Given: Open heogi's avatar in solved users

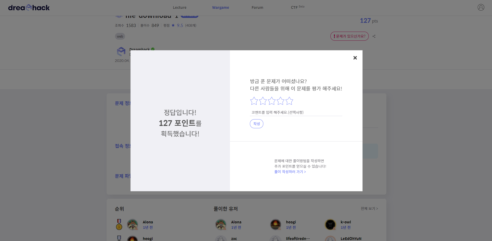Looking at the screenshot, I should (276, 224).
